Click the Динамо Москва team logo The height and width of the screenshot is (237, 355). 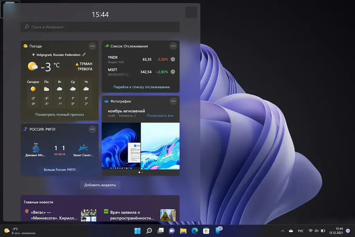click(36, 147)
